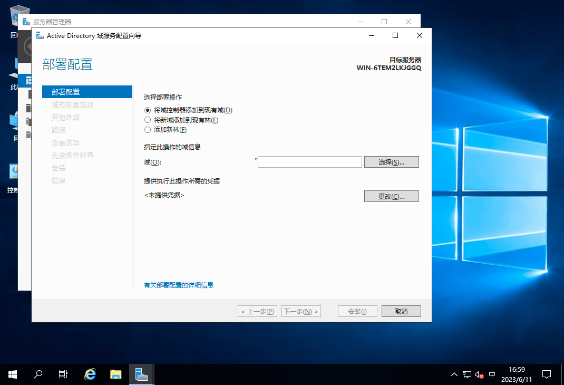Viewport: 564px width, 385px height.
Task: Select 路径 step in sidebar
Action: (x=59, y=130)
